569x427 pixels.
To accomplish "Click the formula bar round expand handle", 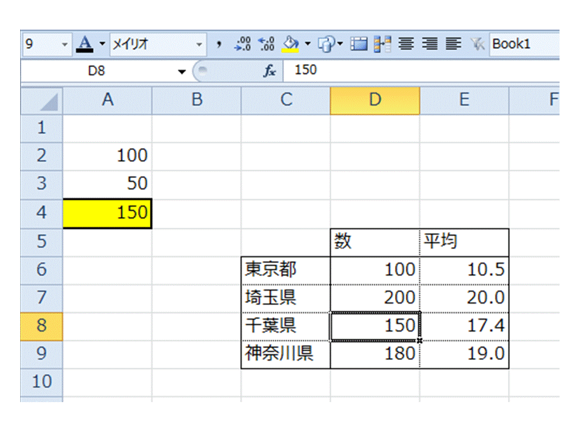I will tap(203, 71).
